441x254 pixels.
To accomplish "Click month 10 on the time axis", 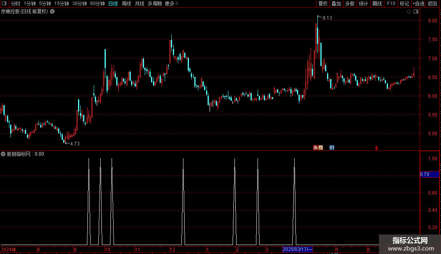I will [x=107, y=249].
